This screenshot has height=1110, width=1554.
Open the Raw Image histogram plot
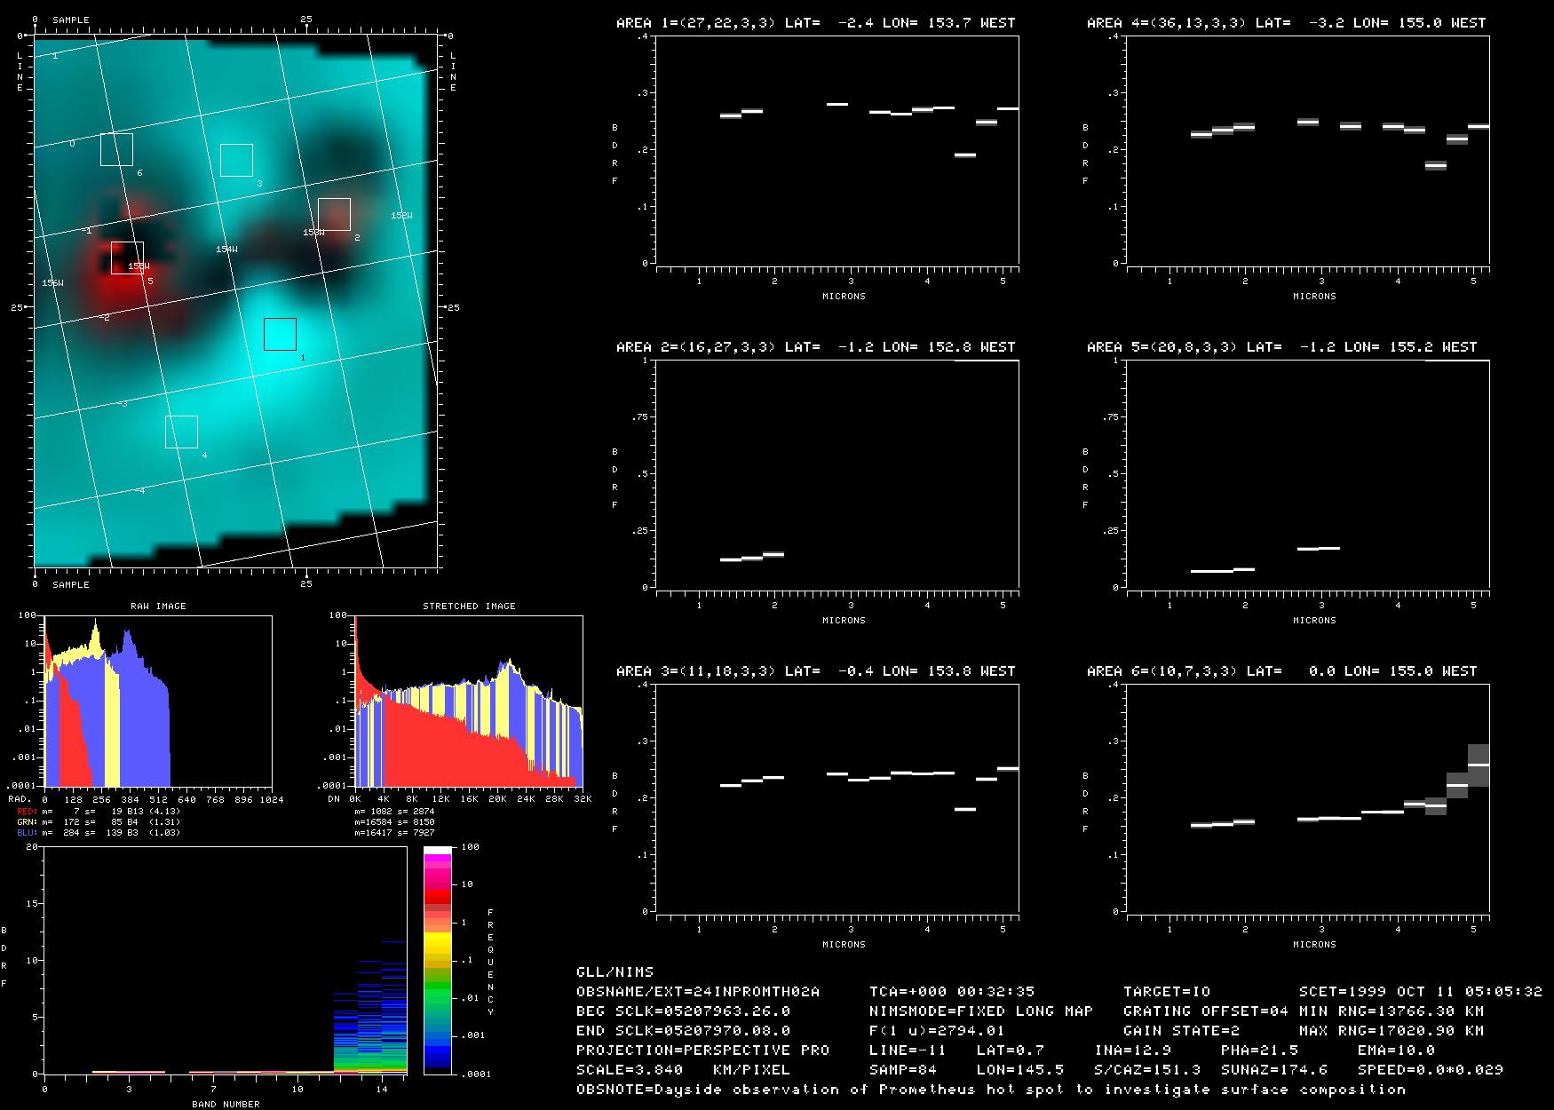[158, 701]
